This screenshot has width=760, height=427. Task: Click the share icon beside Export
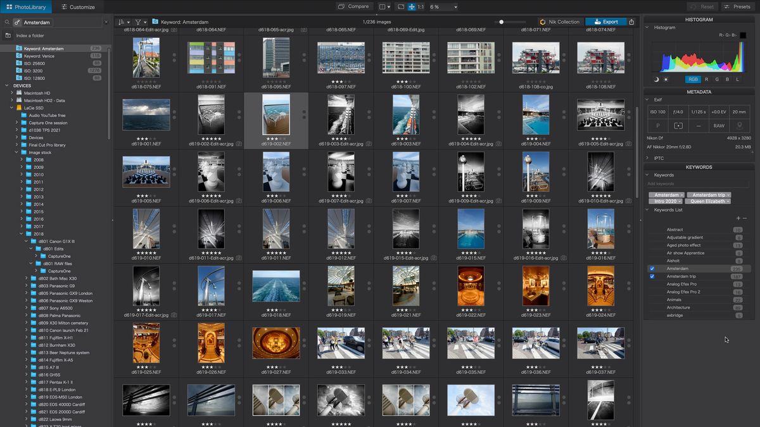pos(631,22)
